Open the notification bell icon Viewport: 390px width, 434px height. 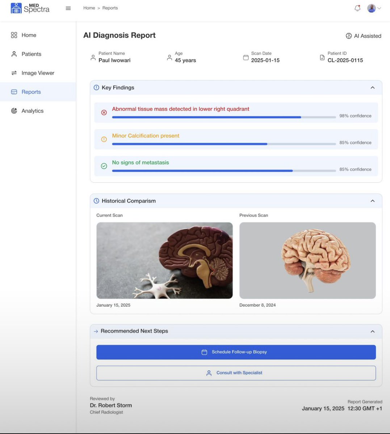[357, 8]
